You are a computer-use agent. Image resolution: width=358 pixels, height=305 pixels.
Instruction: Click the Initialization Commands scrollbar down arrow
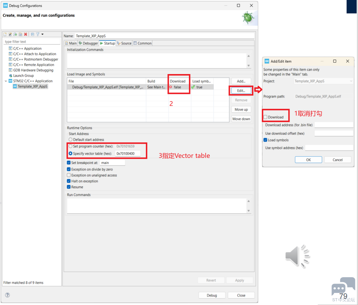point(249,66)
